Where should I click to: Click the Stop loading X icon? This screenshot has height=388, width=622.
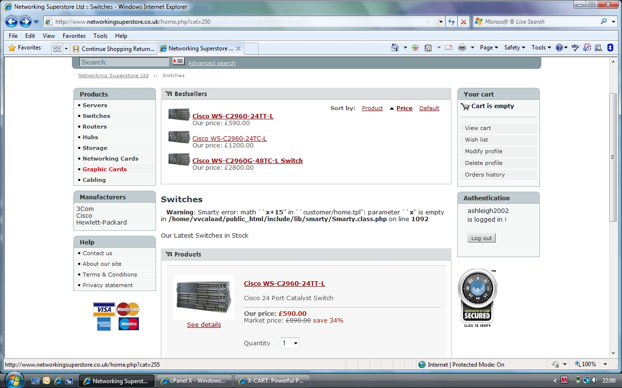[464, 22]
